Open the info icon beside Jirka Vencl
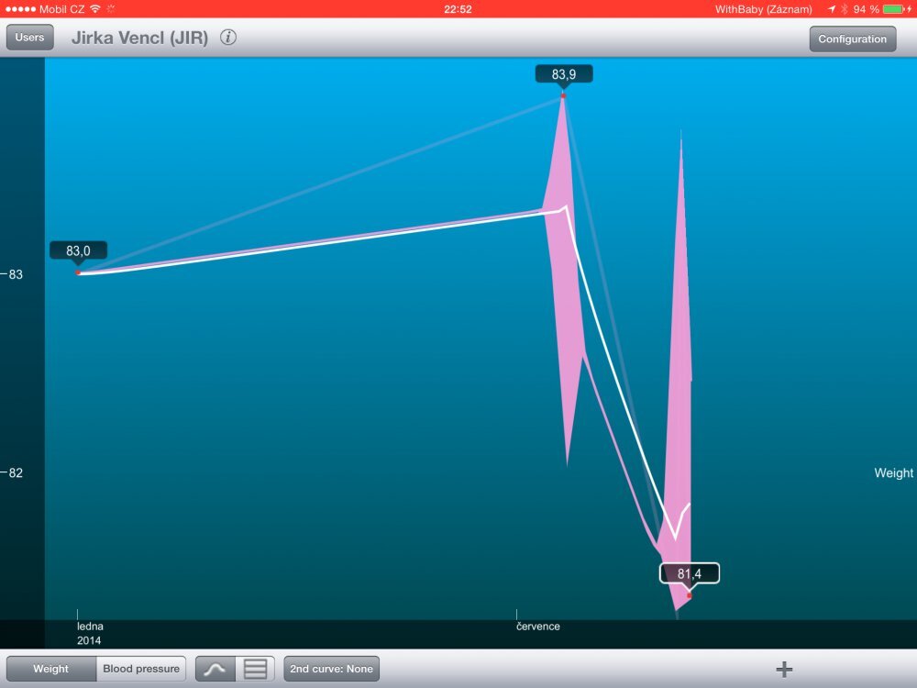The width and height of the screenshot is (917, 688). pyautogui.click(x=228, y=38)
